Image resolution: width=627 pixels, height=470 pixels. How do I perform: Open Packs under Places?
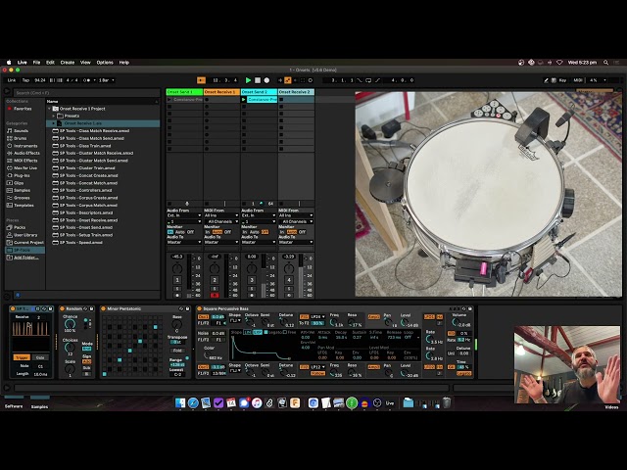point(20,227)
